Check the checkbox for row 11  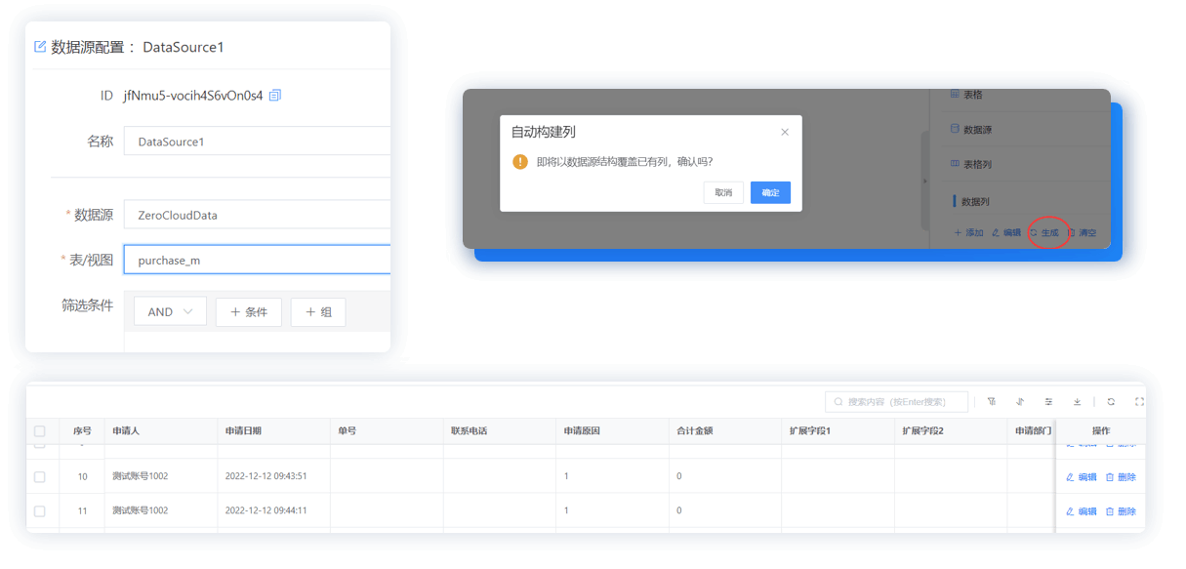40,511
